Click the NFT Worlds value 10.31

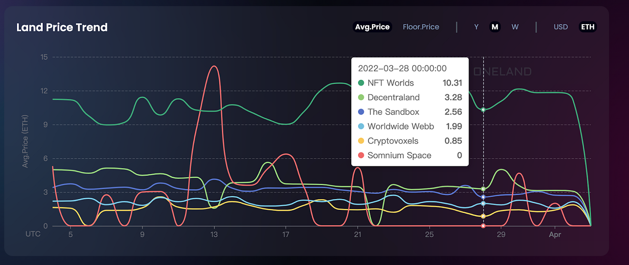pyautogui.click(x=452, y=83)
